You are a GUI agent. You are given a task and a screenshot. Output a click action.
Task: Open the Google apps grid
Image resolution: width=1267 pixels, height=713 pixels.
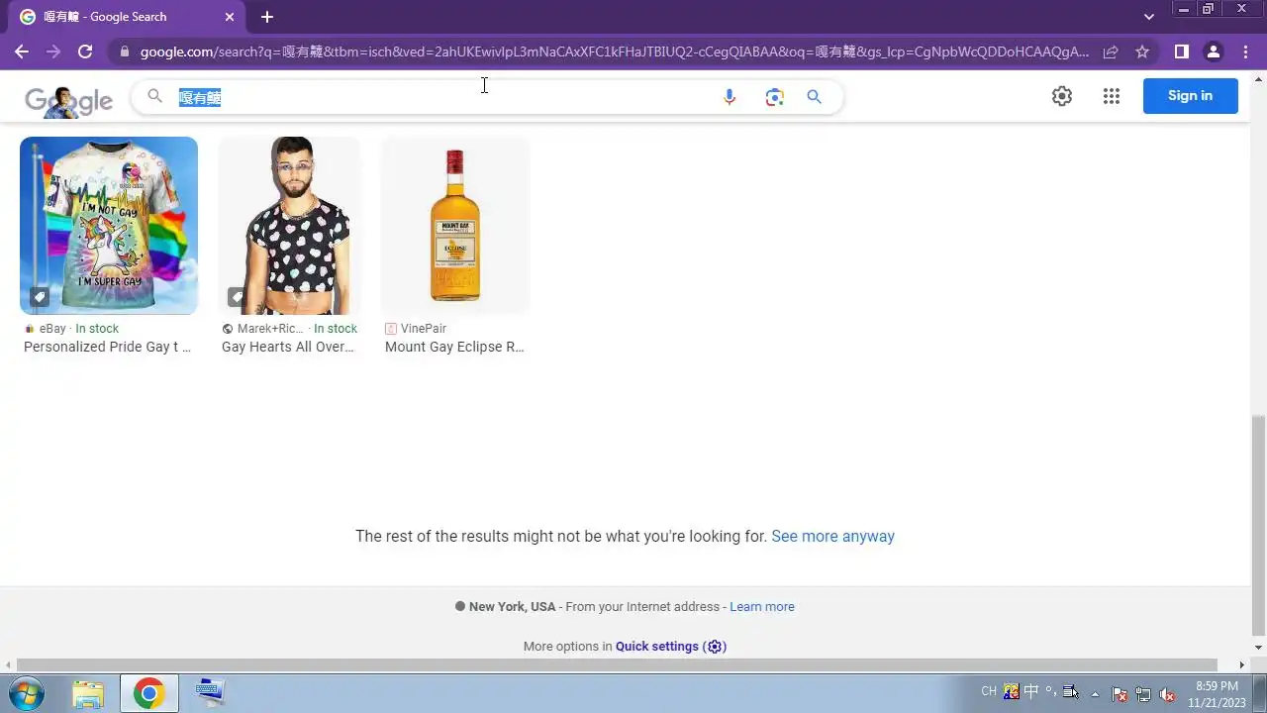pyautogui.click(x=1112, y=96)
